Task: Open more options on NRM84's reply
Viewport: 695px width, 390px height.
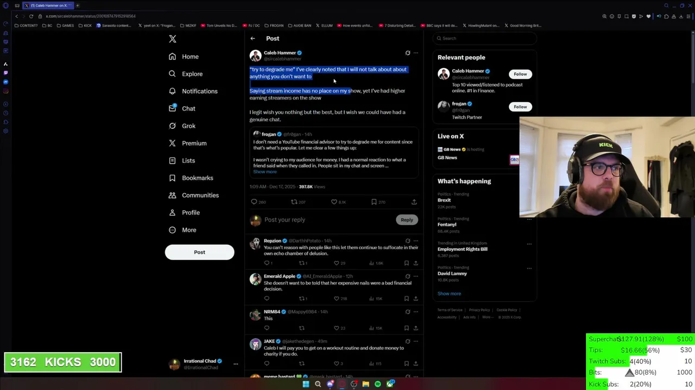Action: coord(416,312)
